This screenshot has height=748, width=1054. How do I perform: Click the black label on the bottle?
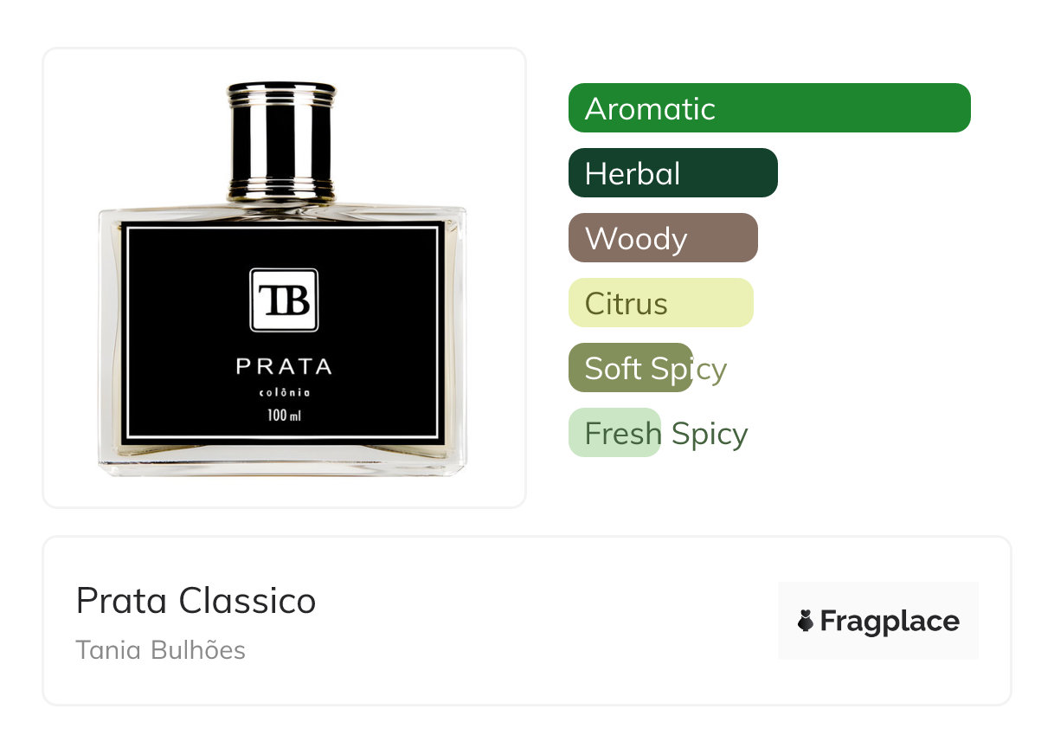point(283,333)
